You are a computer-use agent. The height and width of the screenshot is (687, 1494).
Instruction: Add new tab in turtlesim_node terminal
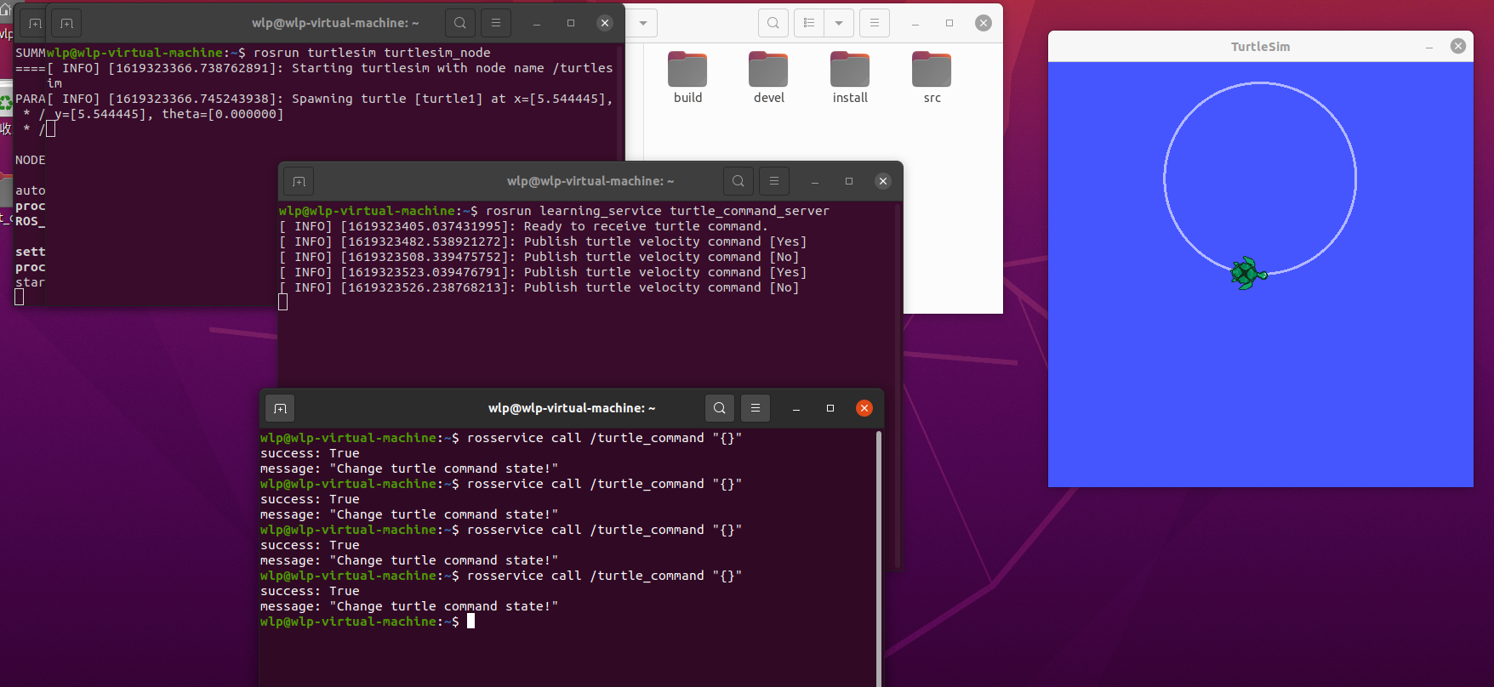(66, 23)
